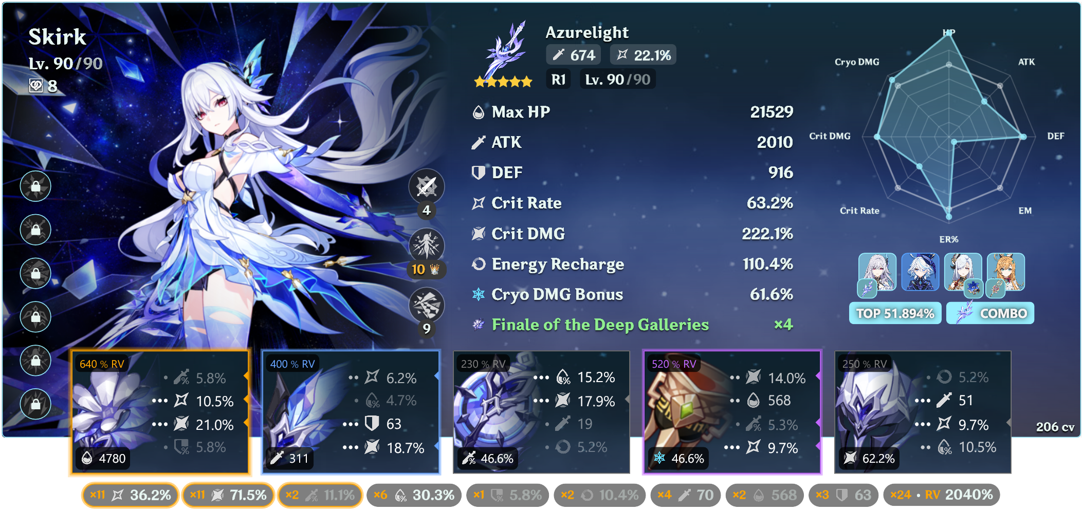Expand the goblet artifact 520% RV card
This screenshot has width=1083, height=511.
(732, 412)
